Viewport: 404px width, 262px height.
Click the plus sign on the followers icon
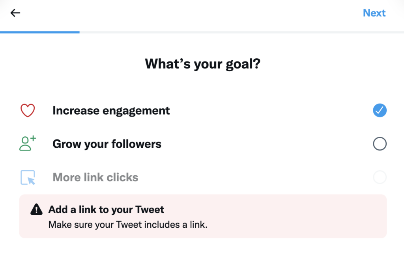pos(32,138)
